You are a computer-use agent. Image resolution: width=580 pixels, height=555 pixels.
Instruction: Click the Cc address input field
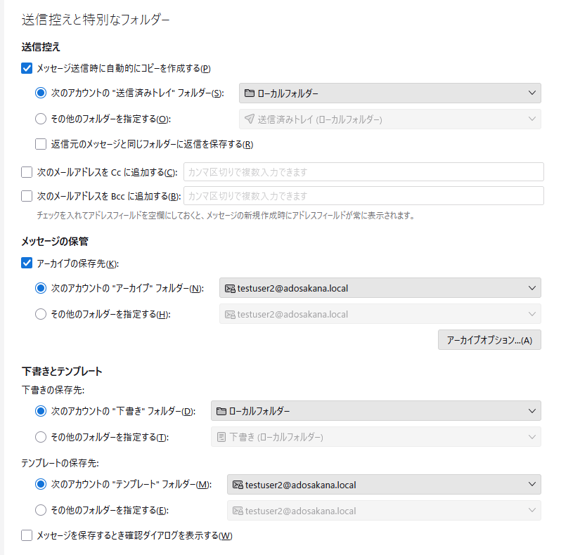click(363, 171)
